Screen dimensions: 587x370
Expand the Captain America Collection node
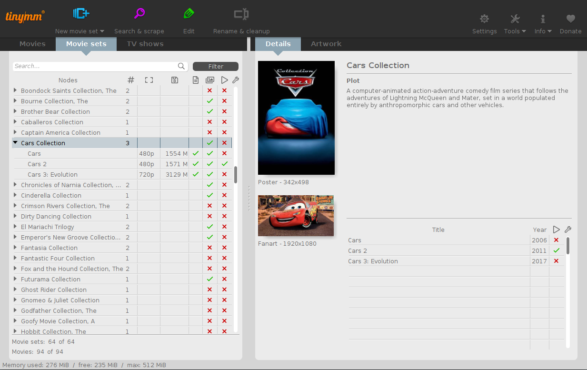tap(15, 132)
